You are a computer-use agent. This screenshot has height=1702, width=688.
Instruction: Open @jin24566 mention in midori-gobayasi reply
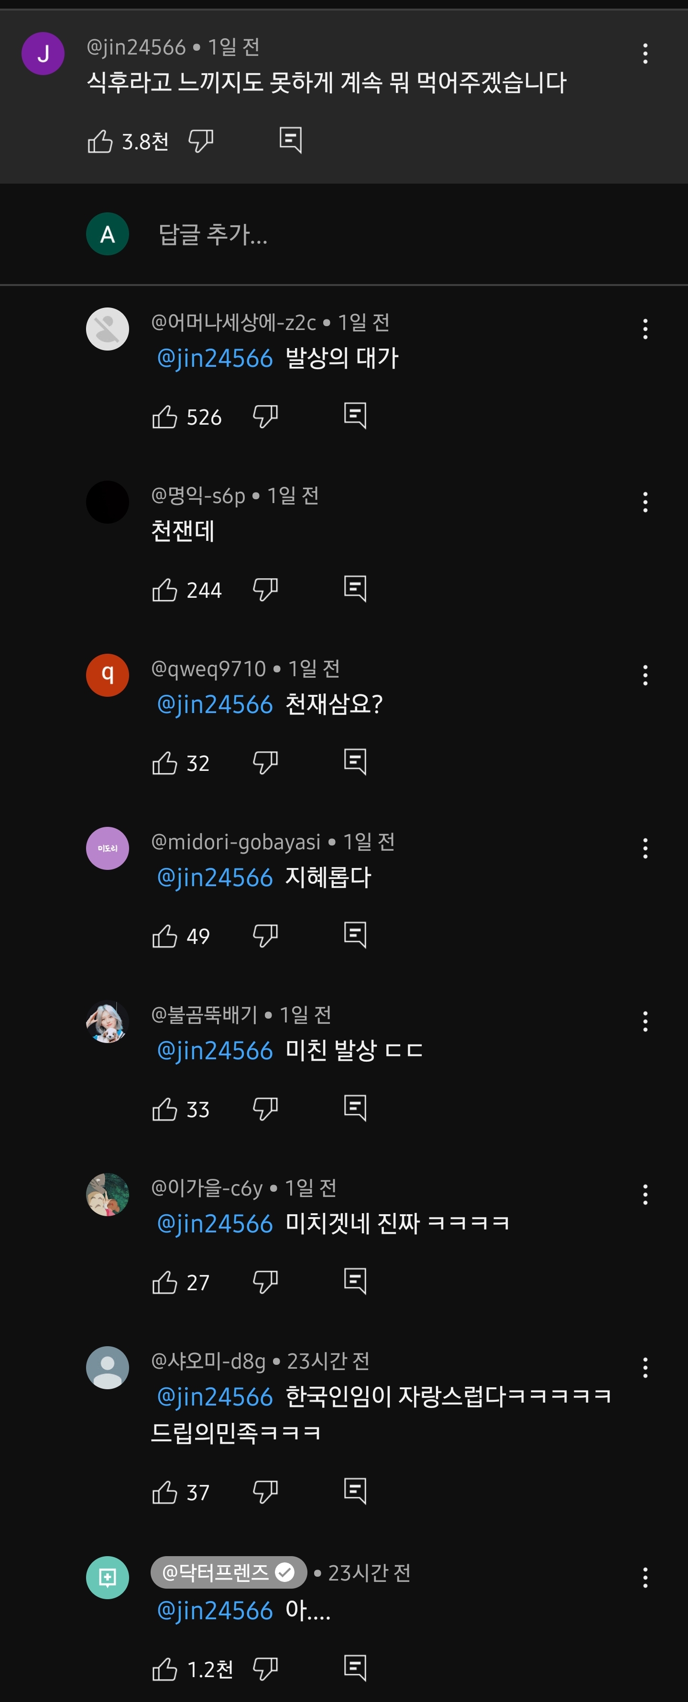tap(215, 878)
